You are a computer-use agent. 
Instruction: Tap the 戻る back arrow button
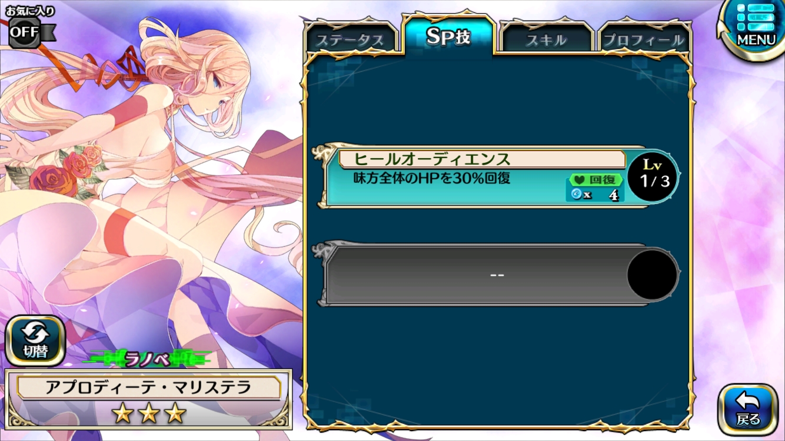[748, 410]
